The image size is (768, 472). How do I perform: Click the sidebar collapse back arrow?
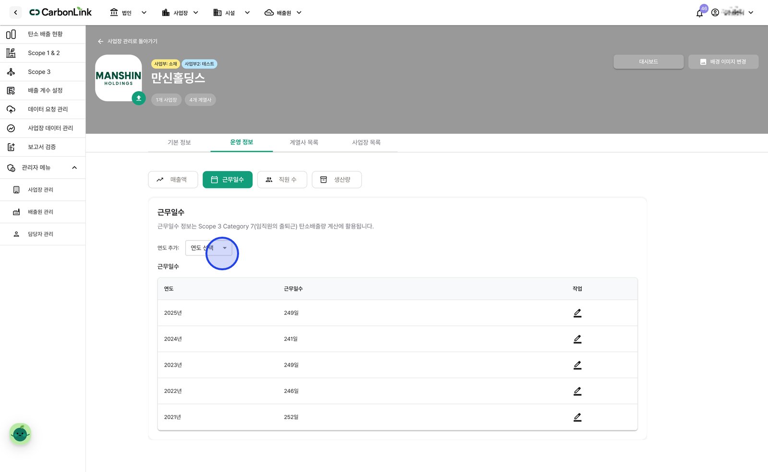[15, 12]
